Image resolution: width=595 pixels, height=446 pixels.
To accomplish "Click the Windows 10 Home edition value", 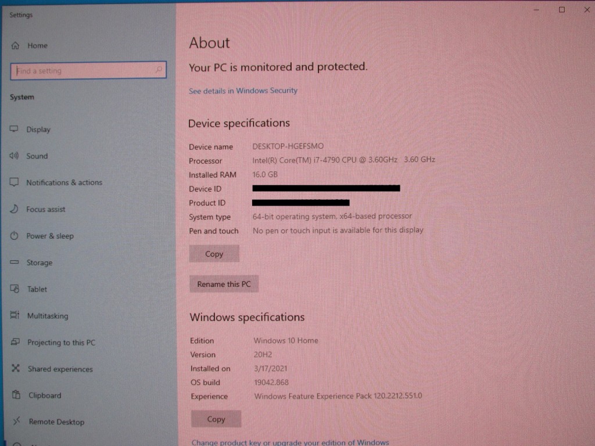I will [286, 340].
